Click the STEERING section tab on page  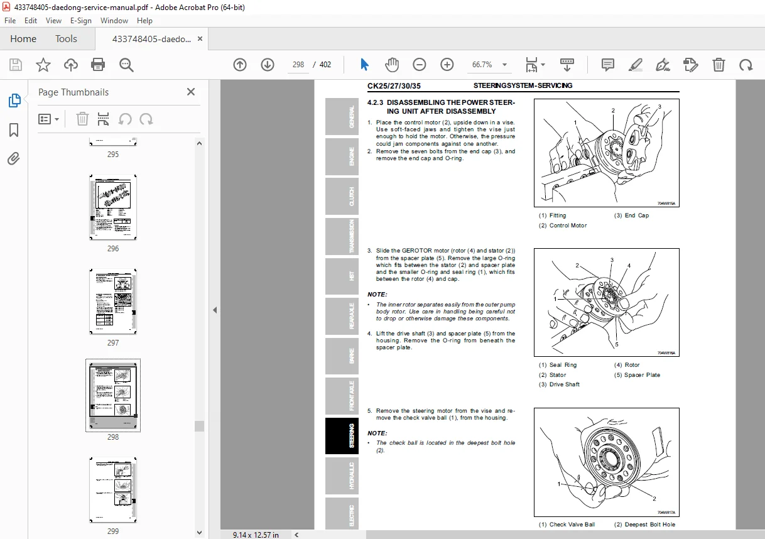tap(342, 436)
